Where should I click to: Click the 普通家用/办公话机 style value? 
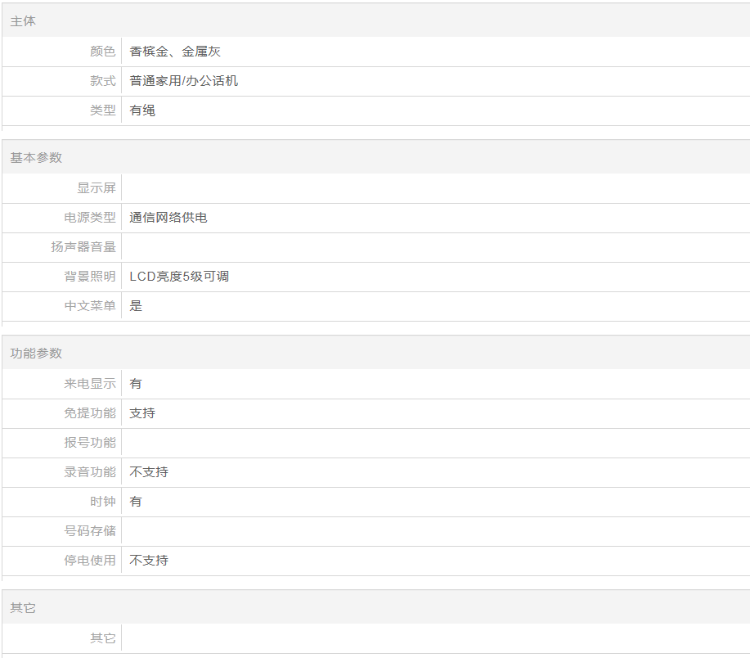click(x=183, y=81)
